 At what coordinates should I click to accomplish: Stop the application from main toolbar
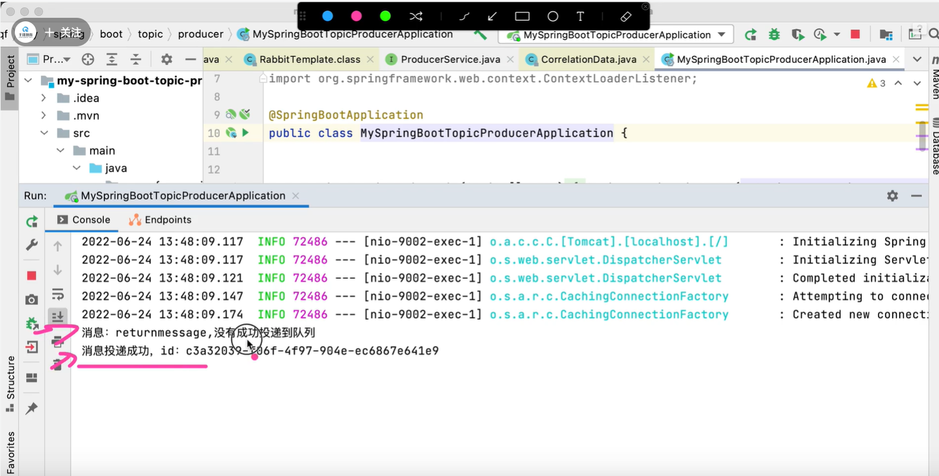(x=855, y=34)
